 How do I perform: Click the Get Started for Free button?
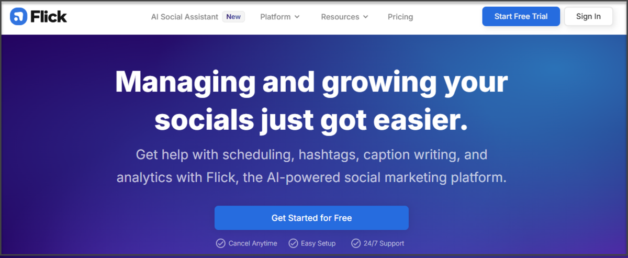tap(311, 218)
